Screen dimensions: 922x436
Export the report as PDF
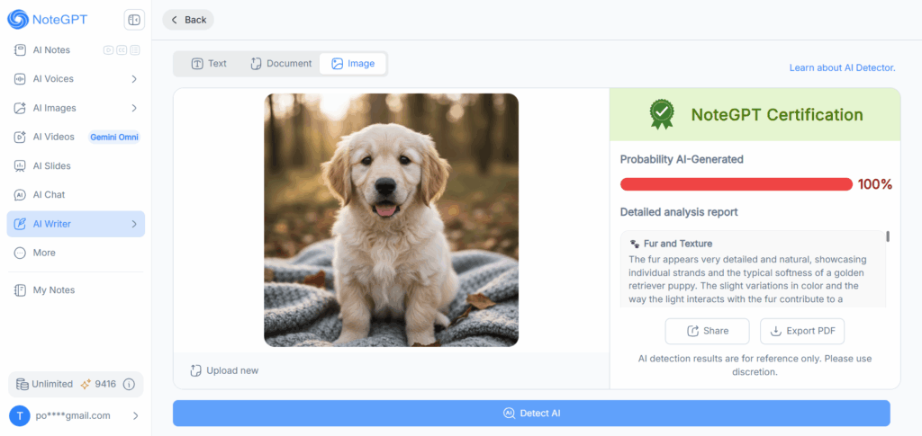click(x=802, y=331)
